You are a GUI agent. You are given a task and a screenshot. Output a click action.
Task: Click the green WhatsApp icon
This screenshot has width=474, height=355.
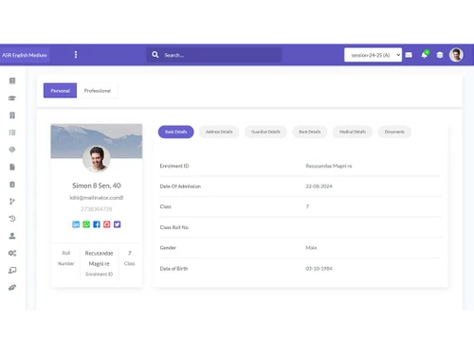(86, 224)
